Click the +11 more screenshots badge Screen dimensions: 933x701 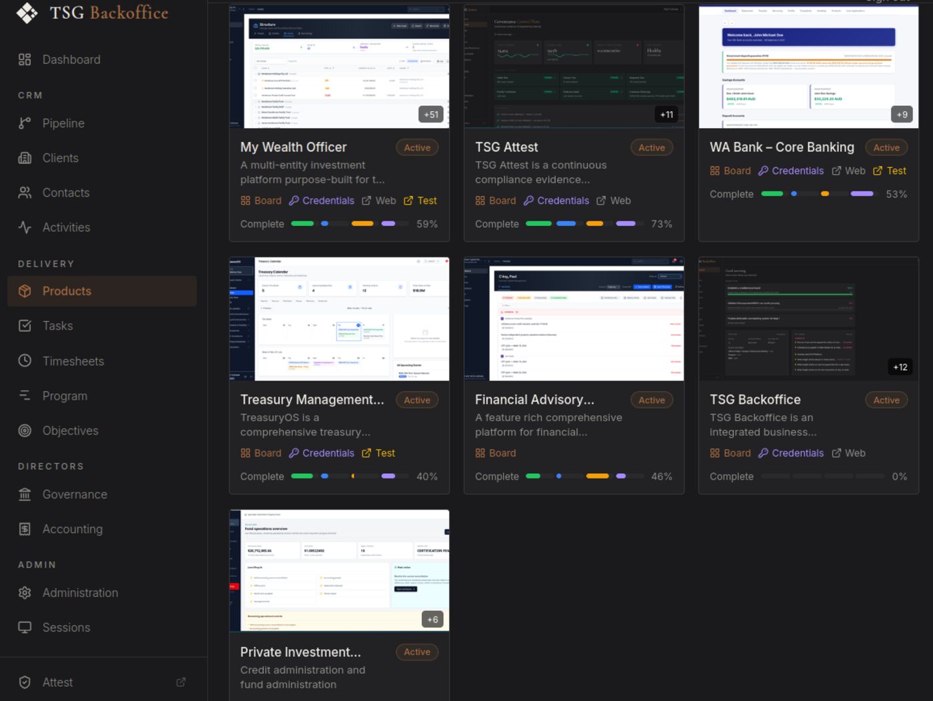click(666, 115)
